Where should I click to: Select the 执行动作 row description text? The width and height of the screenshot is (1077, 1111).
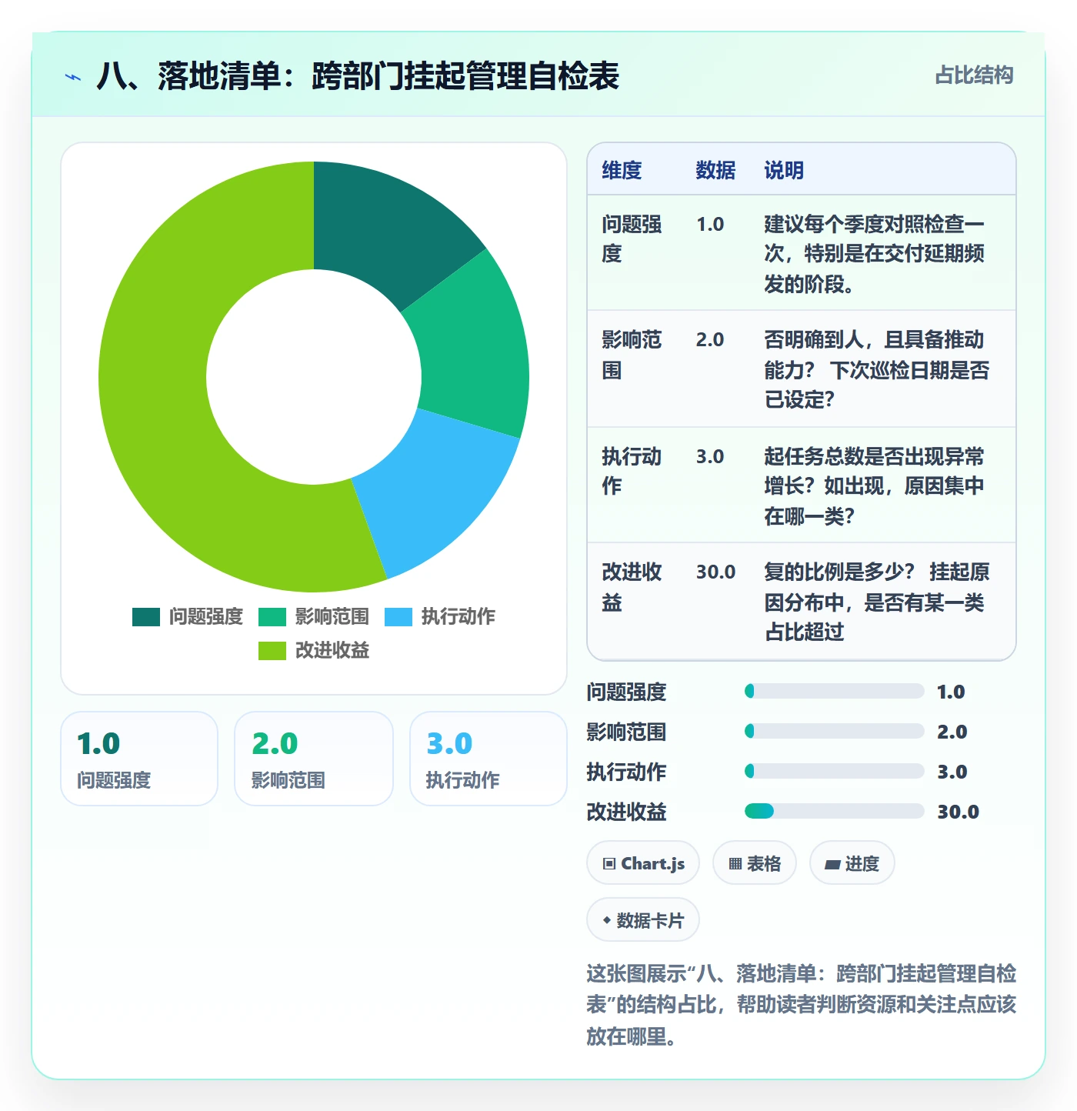[875, 486]
